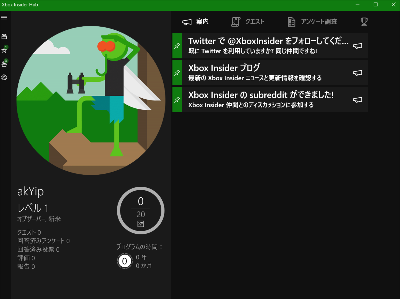The height and width of the screenshot is (299, 400).
Task: Select the 案内 tab
Action: (x=195, y=22)
